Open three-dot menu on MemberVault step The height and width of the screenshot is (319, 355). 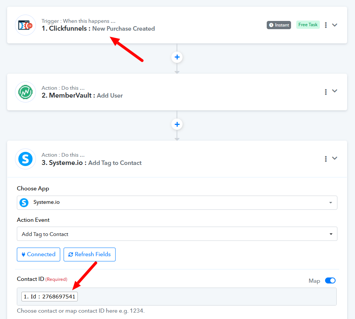pos(326,92)
